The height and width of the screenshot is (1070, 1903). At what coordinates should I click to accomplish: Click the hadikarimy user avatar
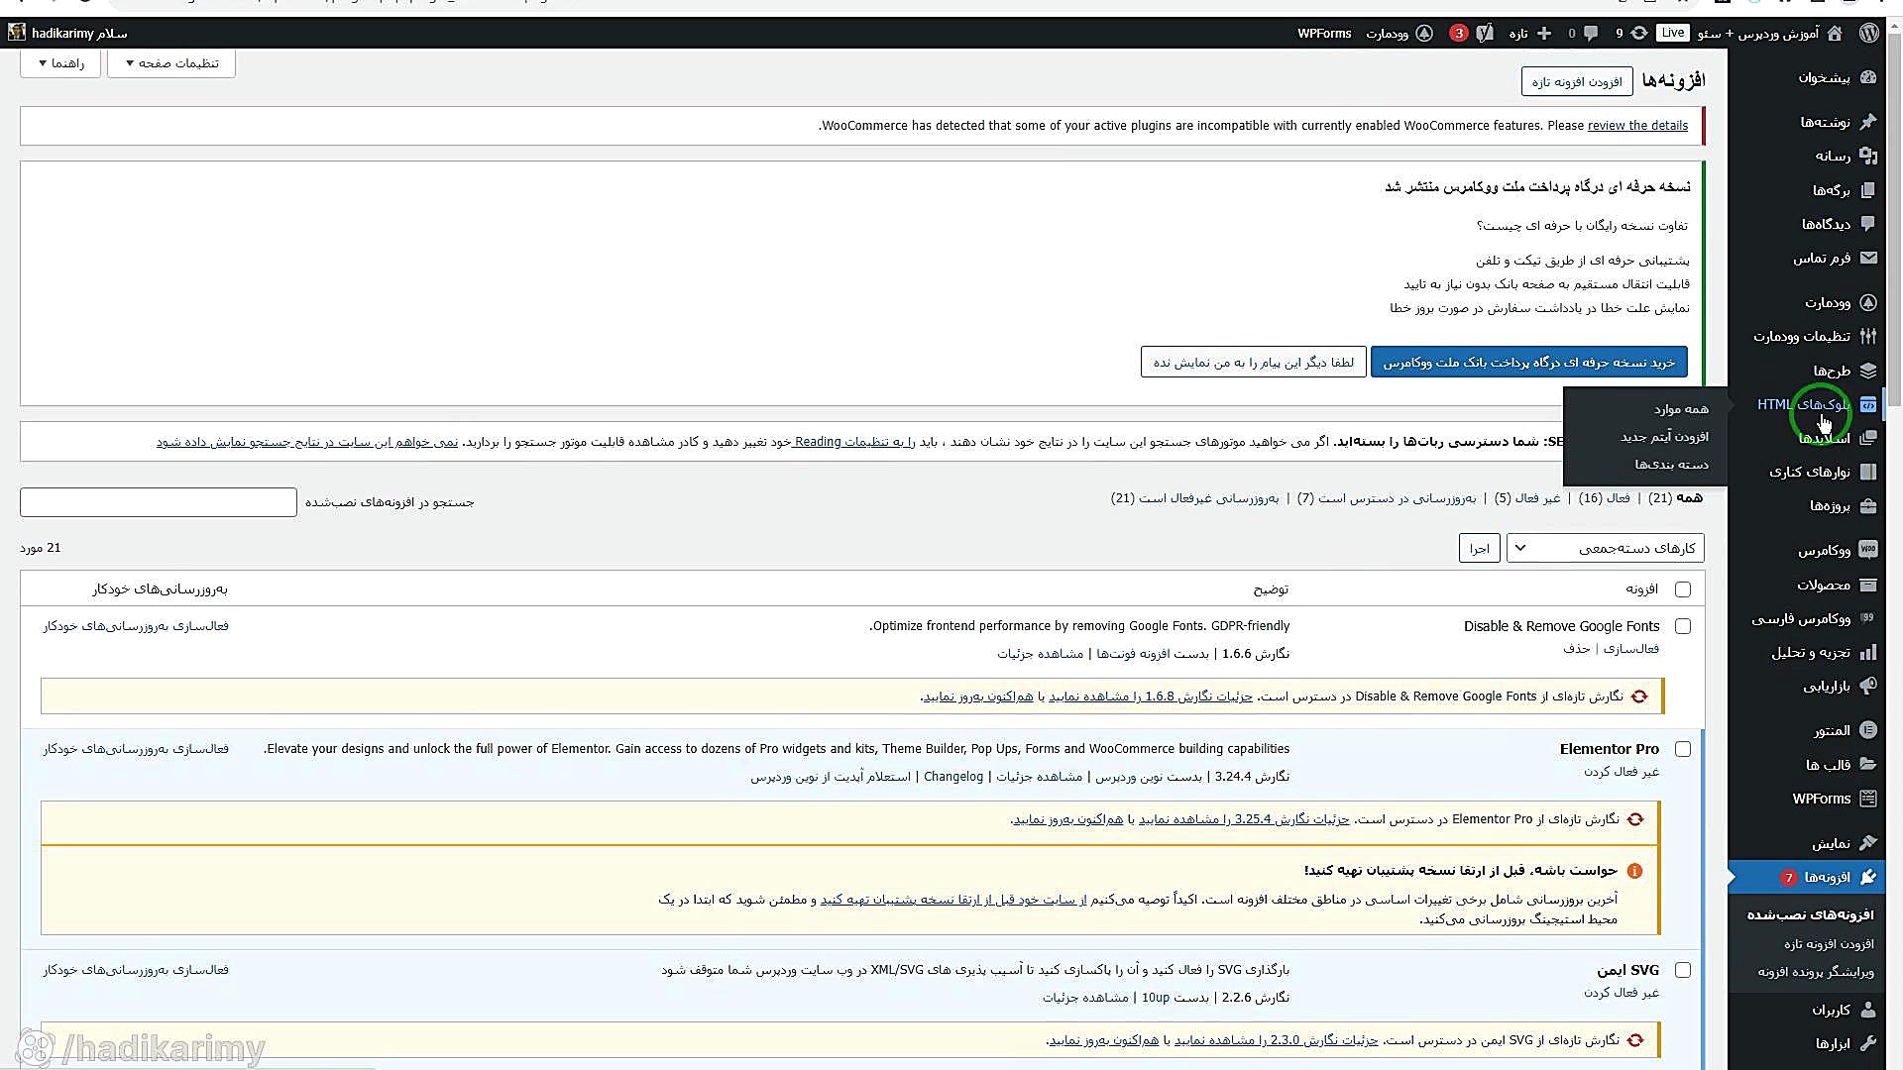point(17,33)
